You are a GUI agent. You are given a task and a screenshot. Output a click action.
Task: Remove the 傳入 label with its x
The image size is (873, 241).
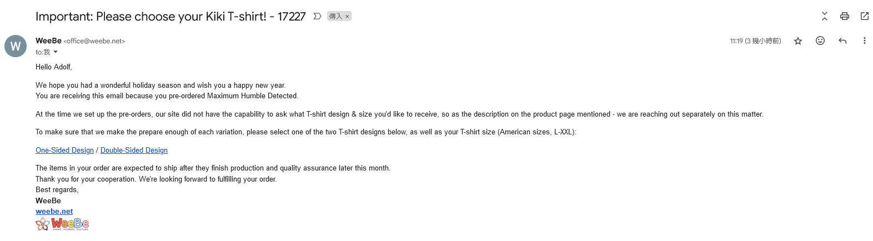[x=347, y=17]
